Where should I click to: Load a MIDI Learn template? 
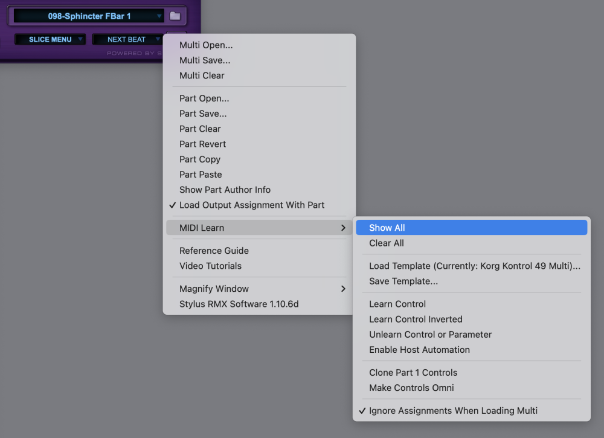coord(475,266)
